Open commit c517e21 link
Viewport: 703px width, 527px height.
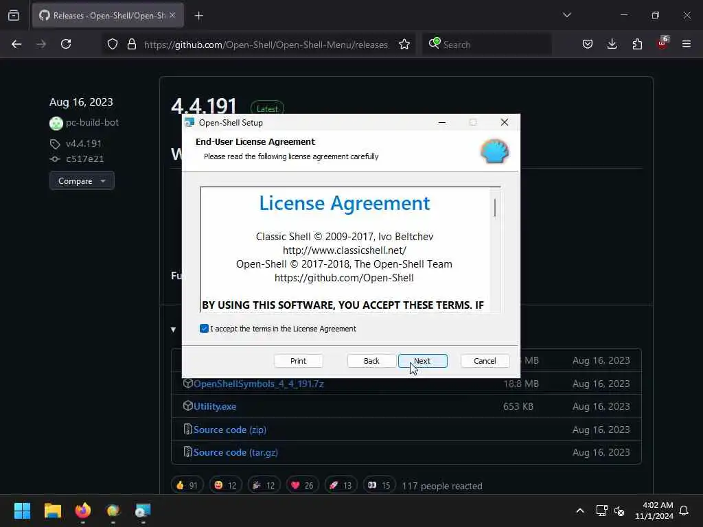84,159
